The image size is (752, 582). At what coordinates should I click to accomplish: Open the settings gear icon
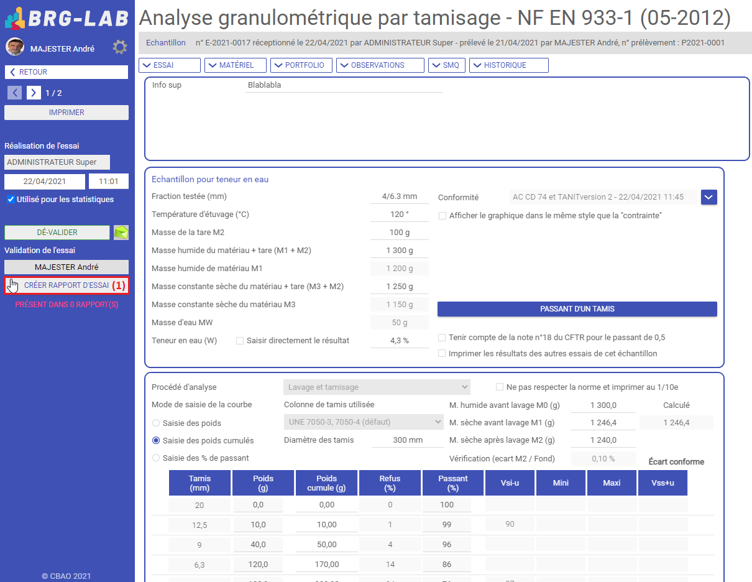(x=120, y=47)
